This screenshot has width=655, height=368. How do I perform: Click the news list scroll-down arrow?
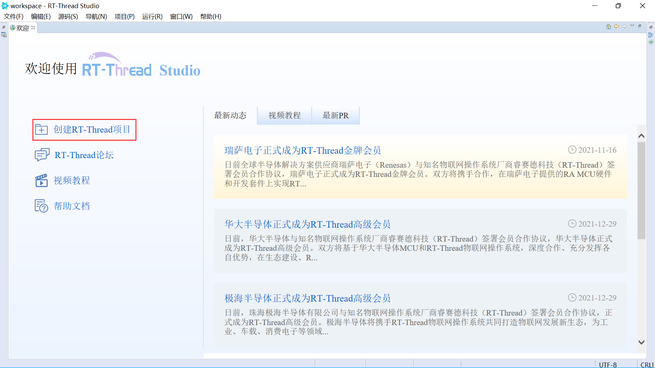click(x=641, y=342)
